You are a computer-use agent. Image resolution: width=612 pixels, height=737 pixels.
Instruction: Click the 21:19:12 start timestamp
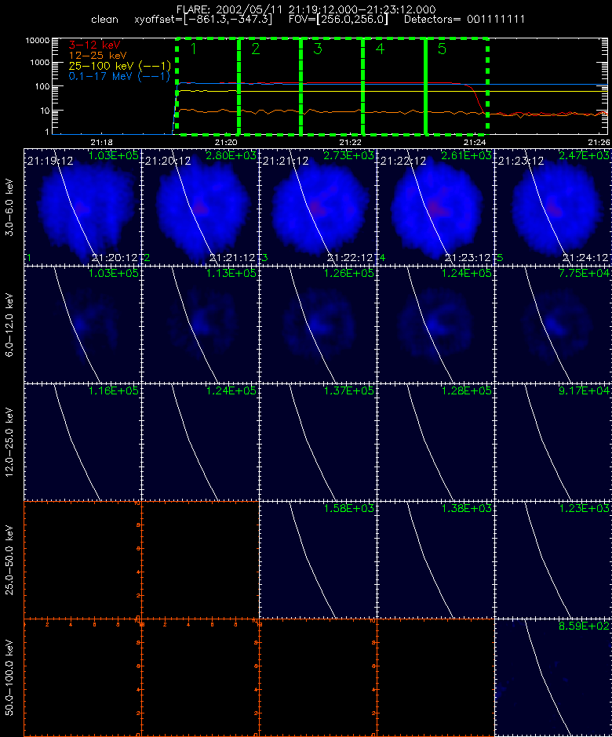(50, 162)
